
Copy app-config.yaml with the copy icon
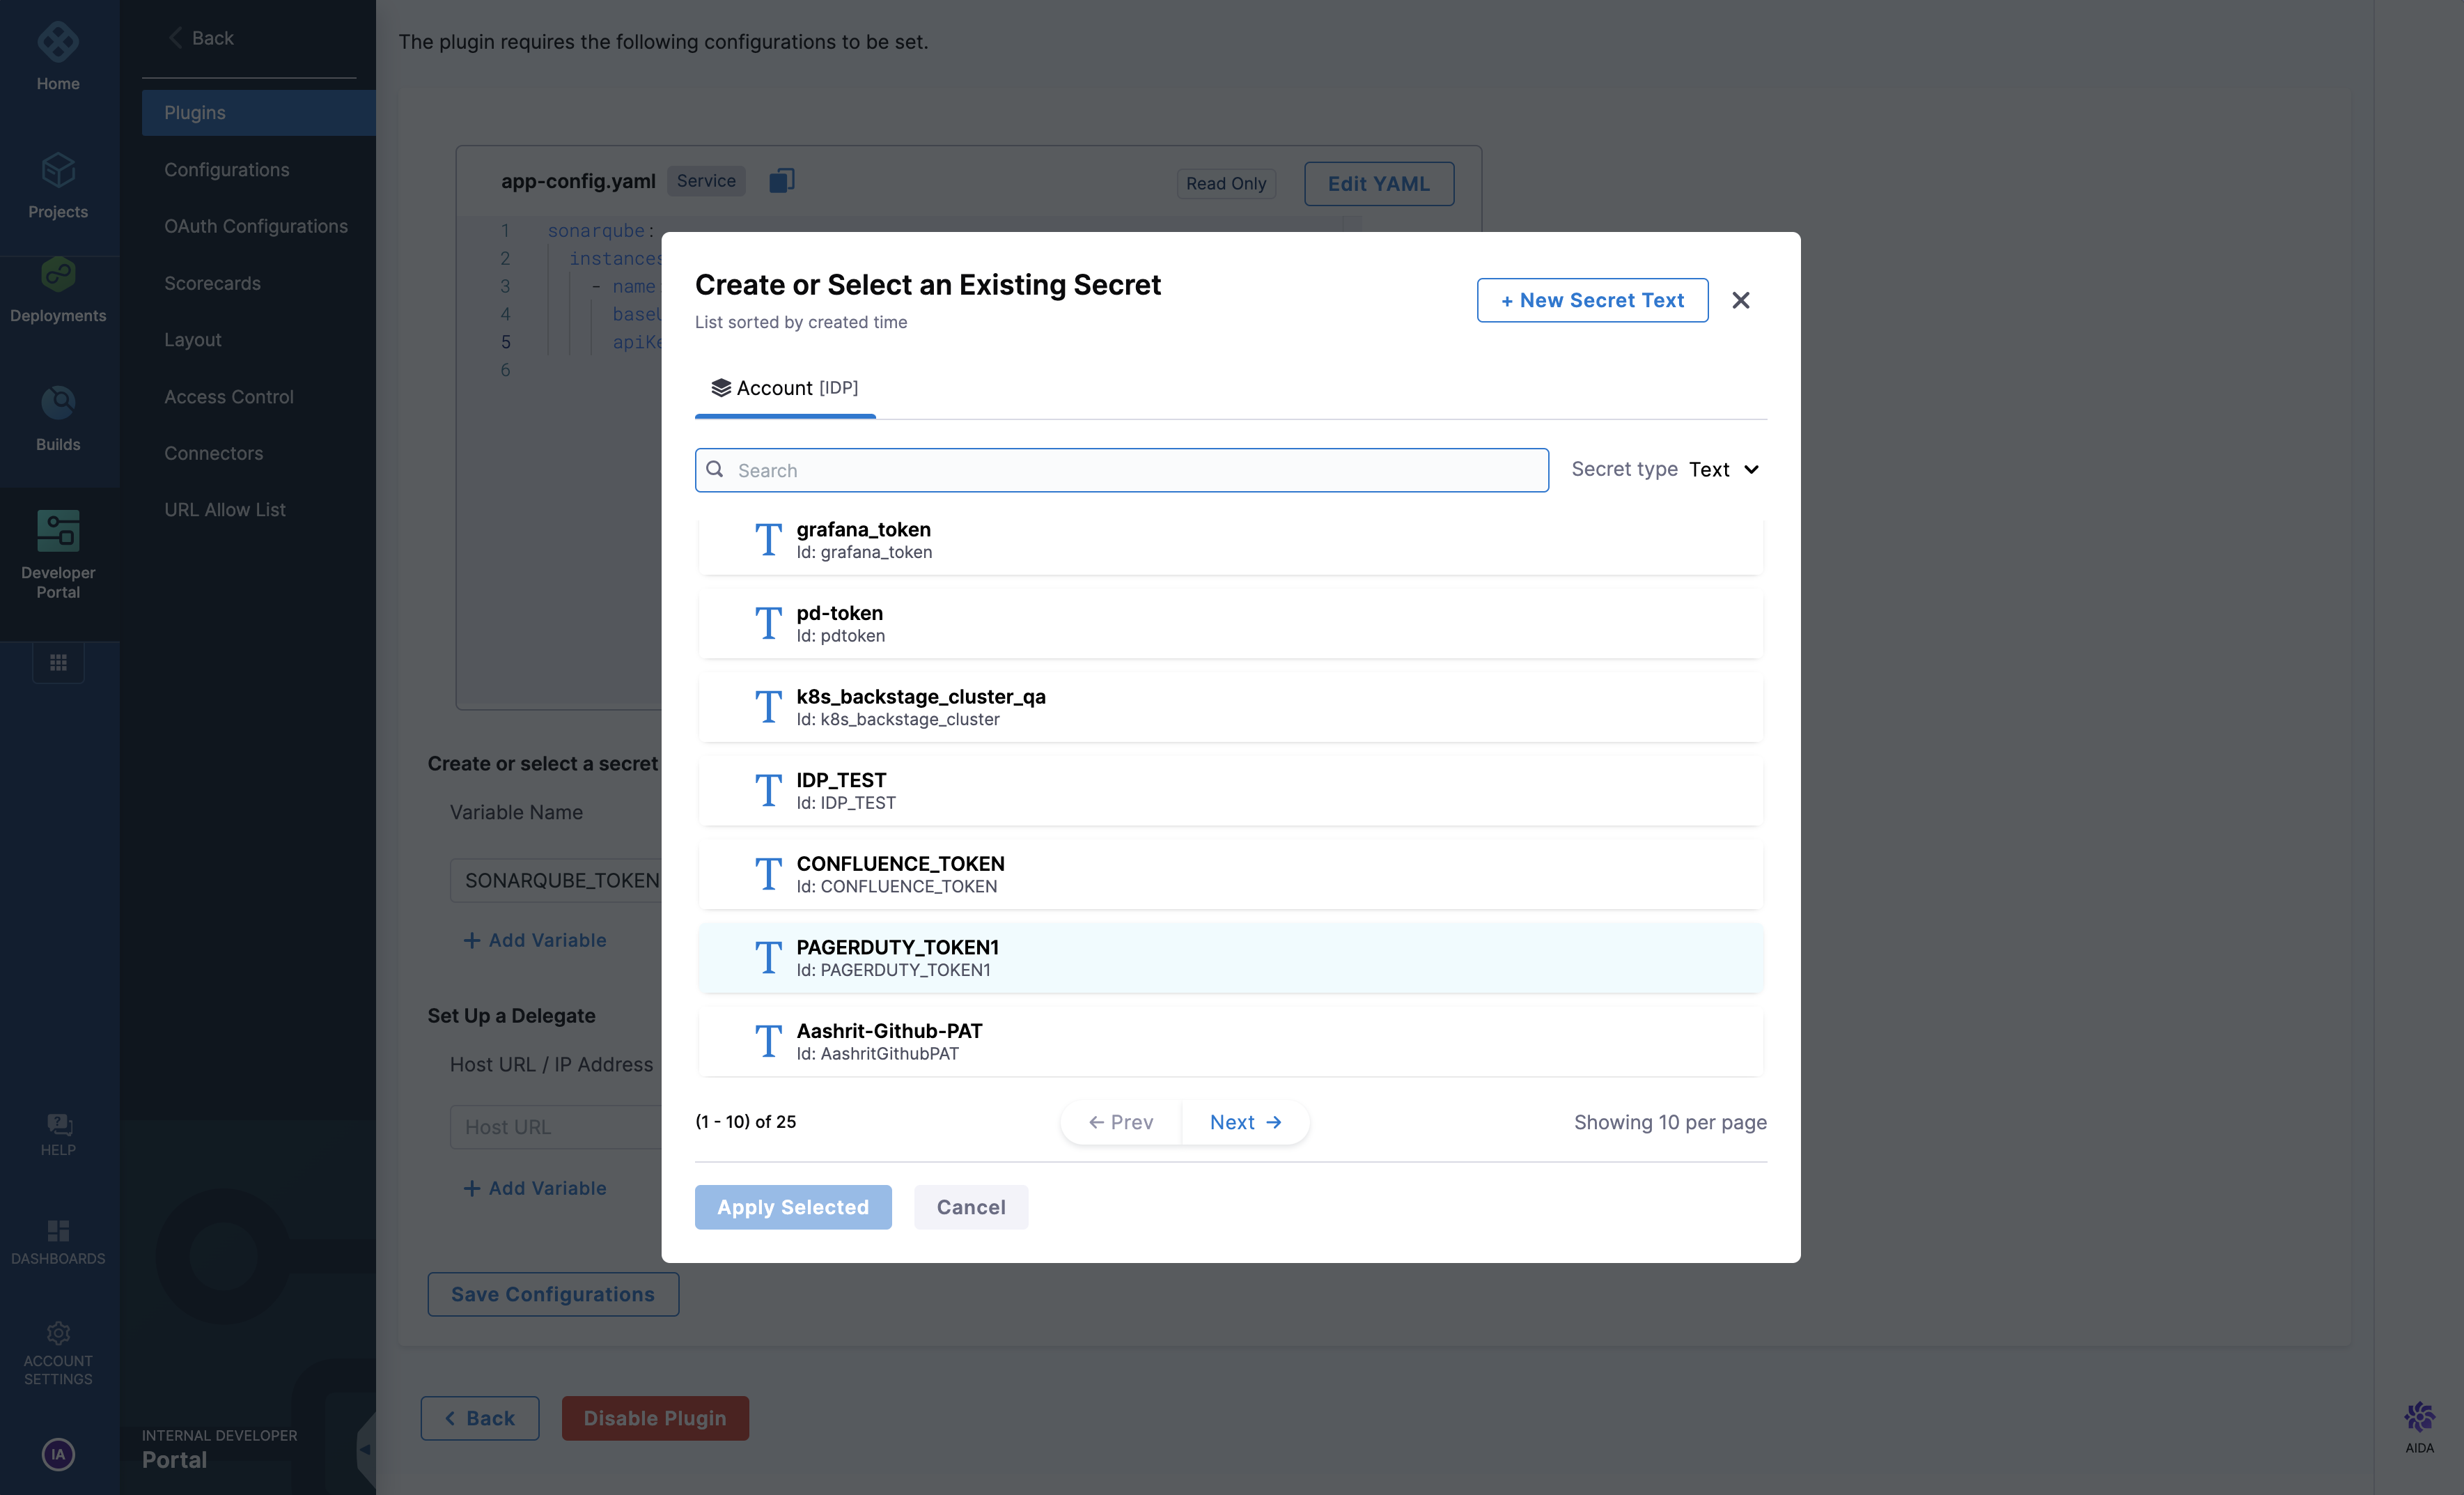click(x=781, y=181)
